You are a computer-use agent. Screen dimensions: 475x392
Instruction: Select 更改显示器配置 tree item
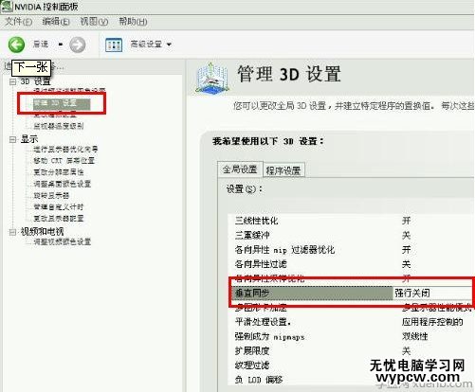[59, 219]
